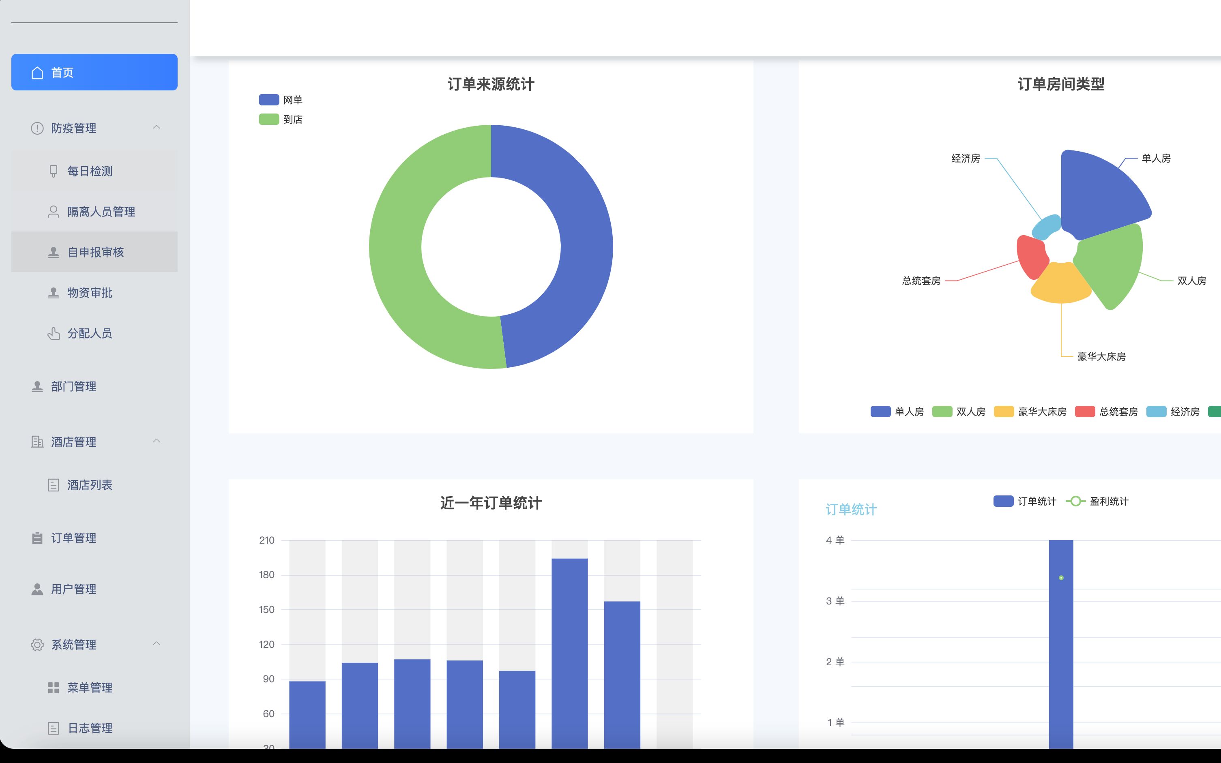Screen dimensions: 1221x763
Task: Click the yellow 豪华大床房 rose slice
Action: point(1061,284)
